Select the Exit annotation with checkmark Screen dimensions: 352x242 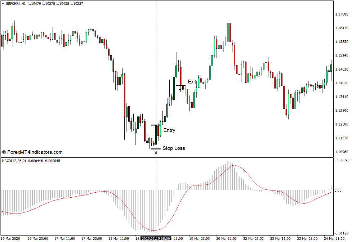[192, 81]
